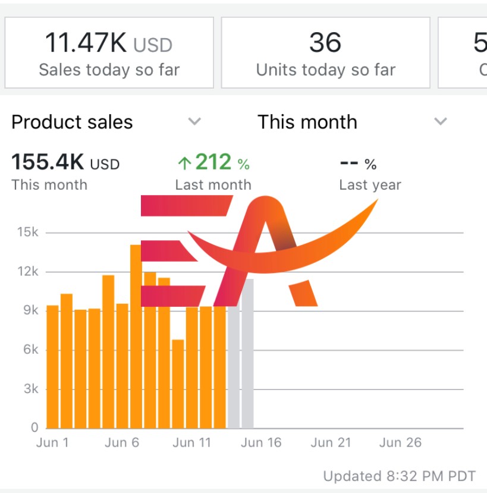Click the Jun 26 x-axis label

pos(400,442)
